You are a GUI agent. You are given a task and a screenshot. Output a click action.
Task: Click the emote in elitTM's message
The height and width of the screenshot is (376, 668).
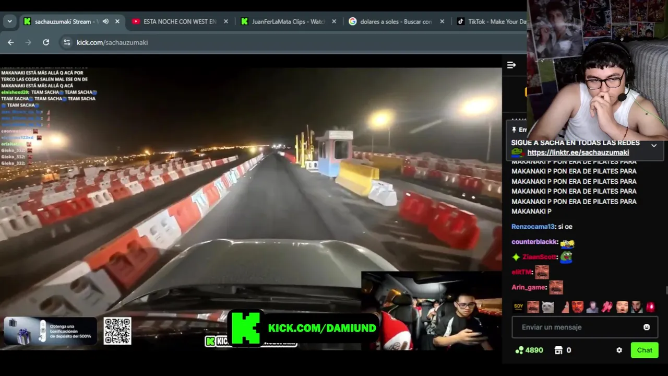pos(542,272)
